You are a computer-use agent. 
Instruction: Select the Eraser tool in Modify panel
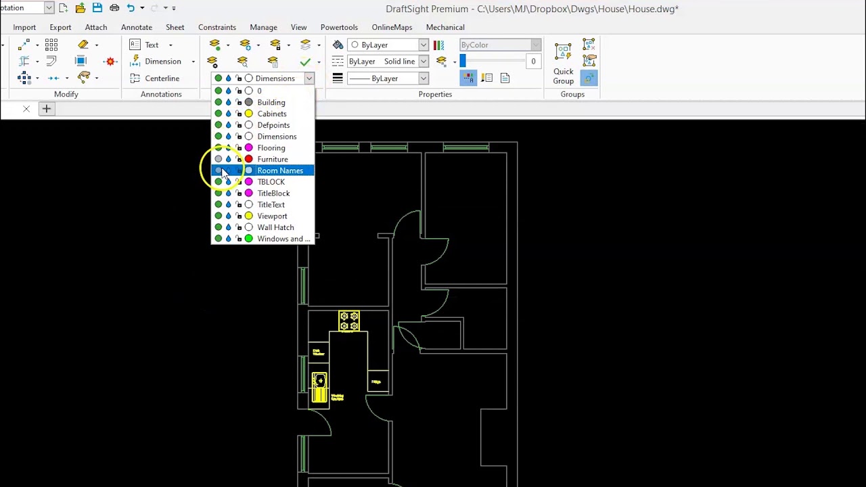click(x=83, y=45)
